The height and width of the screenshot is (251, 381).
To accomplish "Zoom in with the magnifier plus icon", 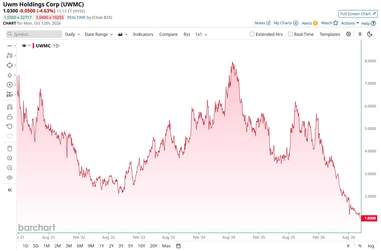I will click(x=9, y=158).
